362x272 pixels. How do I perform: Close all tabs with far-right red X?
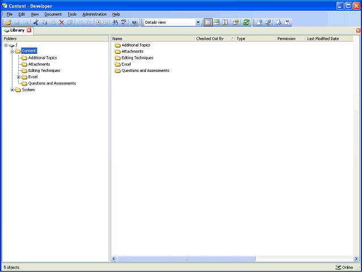point(358,30)
